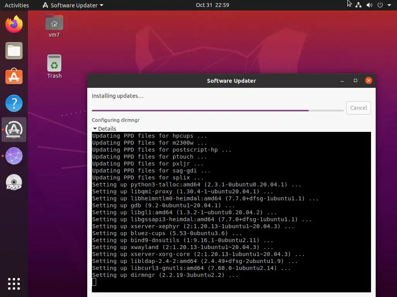
Task: Maximize the Software Updater window
Action: click(355, 80)
